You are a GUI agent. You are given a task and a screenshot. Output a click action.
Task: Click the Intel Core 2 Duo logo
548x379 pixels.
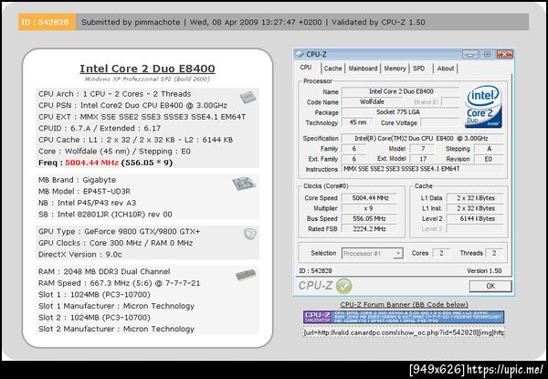pyautogui.click(x=483, y=106)
